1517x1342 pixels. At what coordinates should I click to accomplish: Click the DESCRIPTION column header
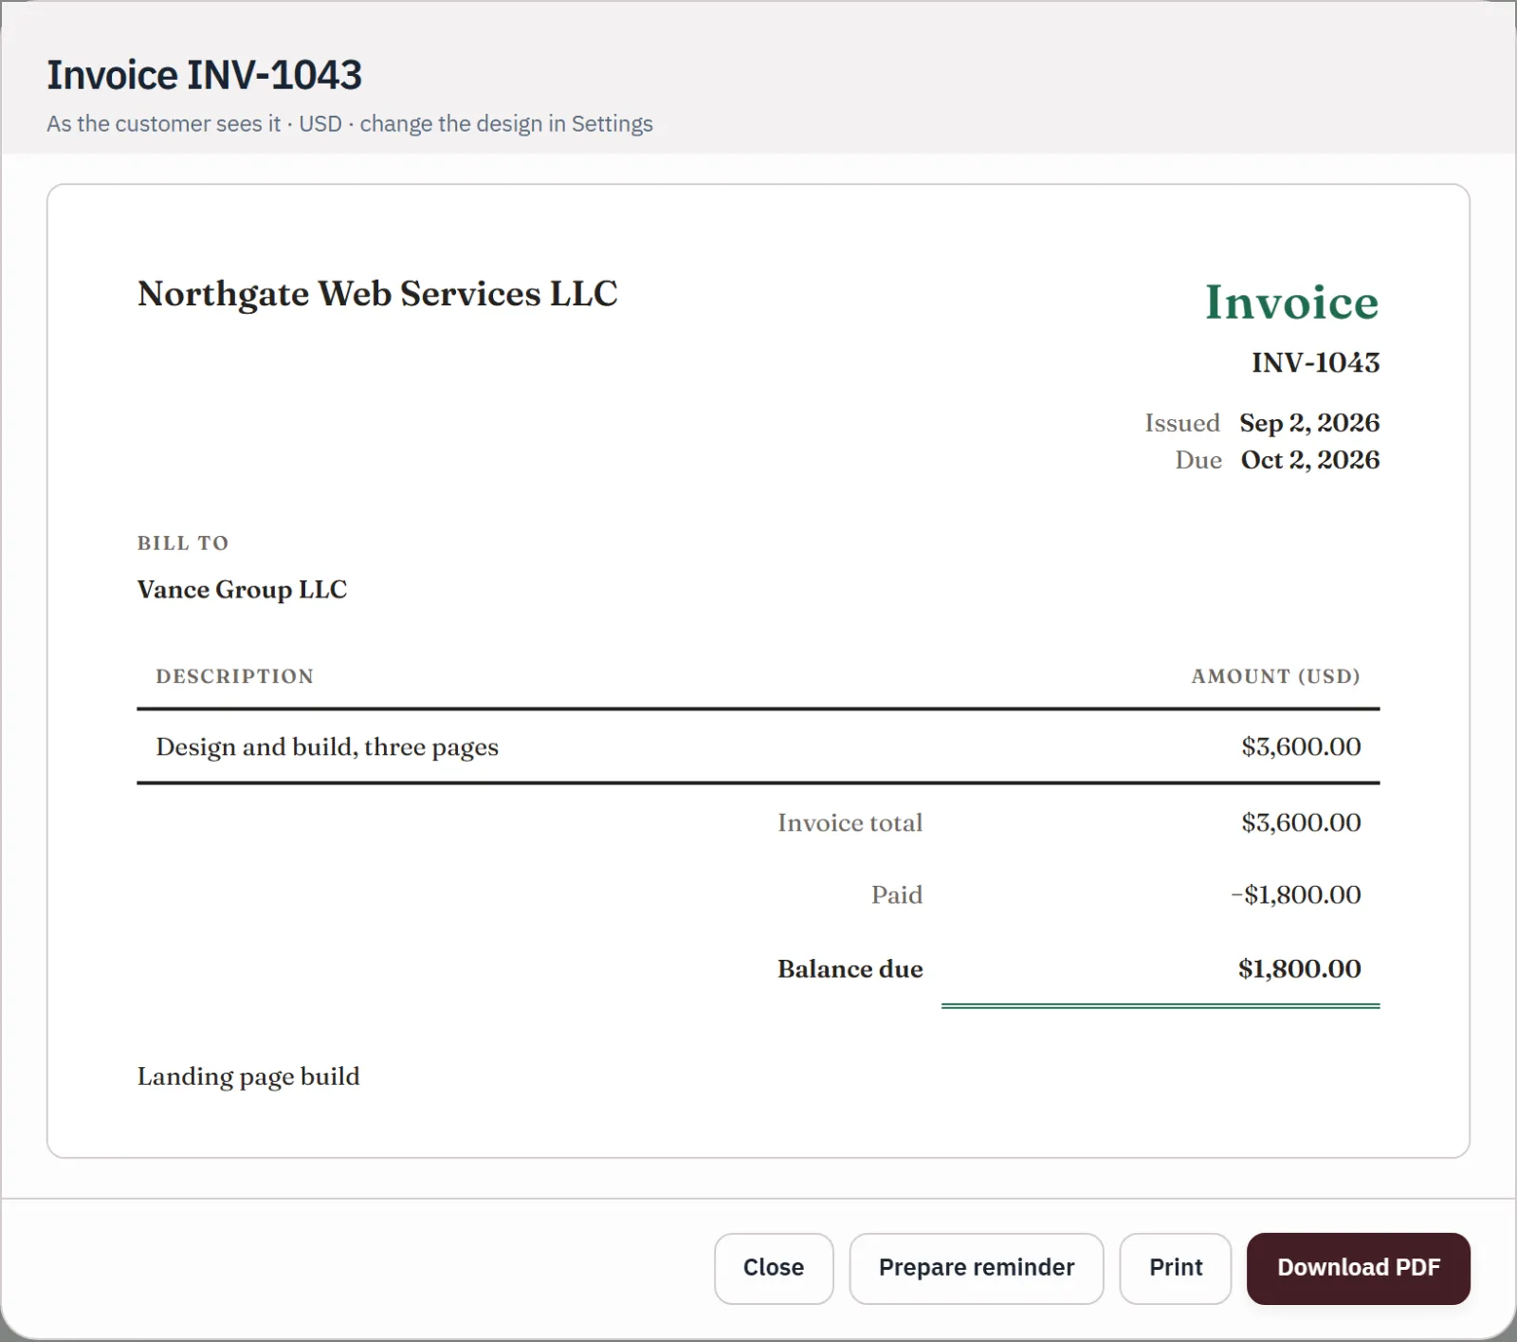tap(234, 676)
